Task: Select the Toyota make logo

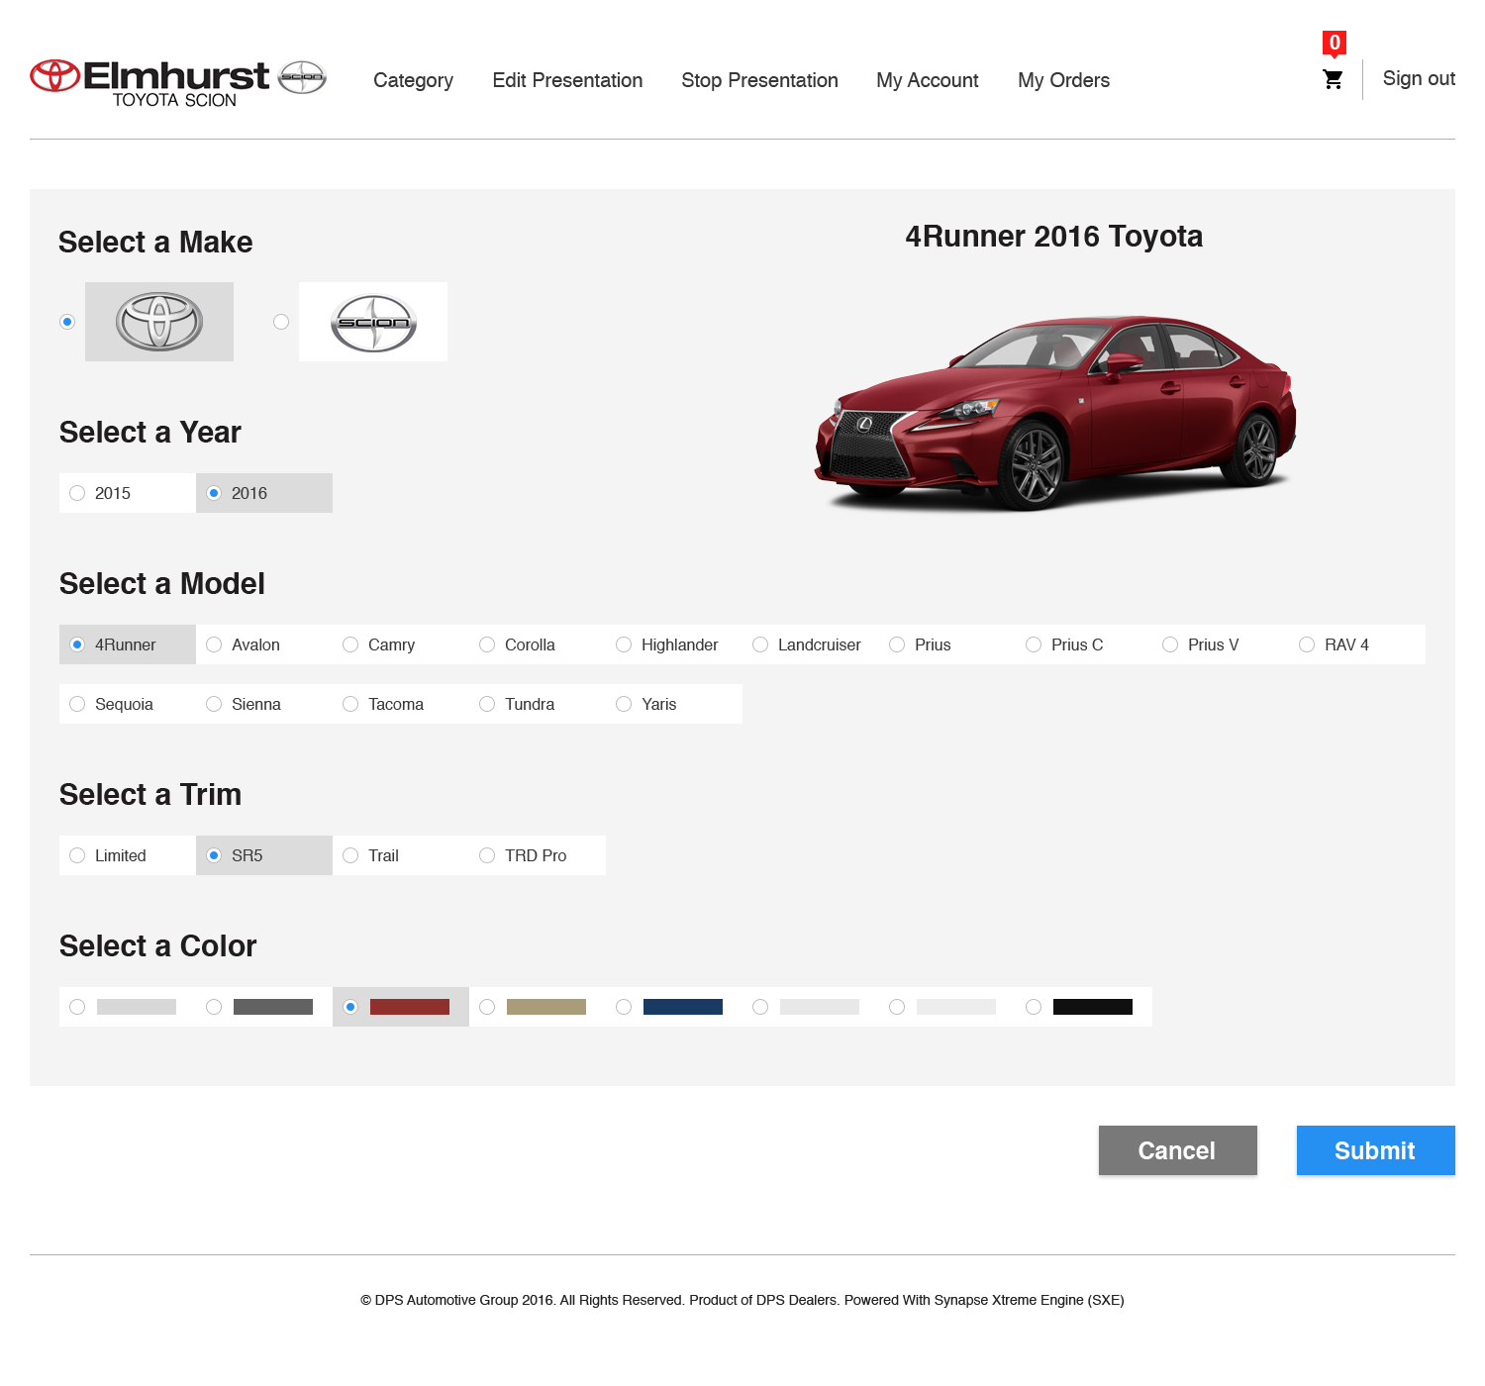Action: coord(159,322)
